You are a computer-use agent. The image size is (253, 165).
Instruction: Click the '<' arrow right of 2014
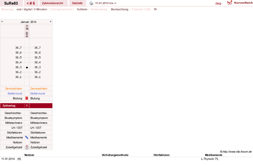pyautogui.click(x=51, y=21)
